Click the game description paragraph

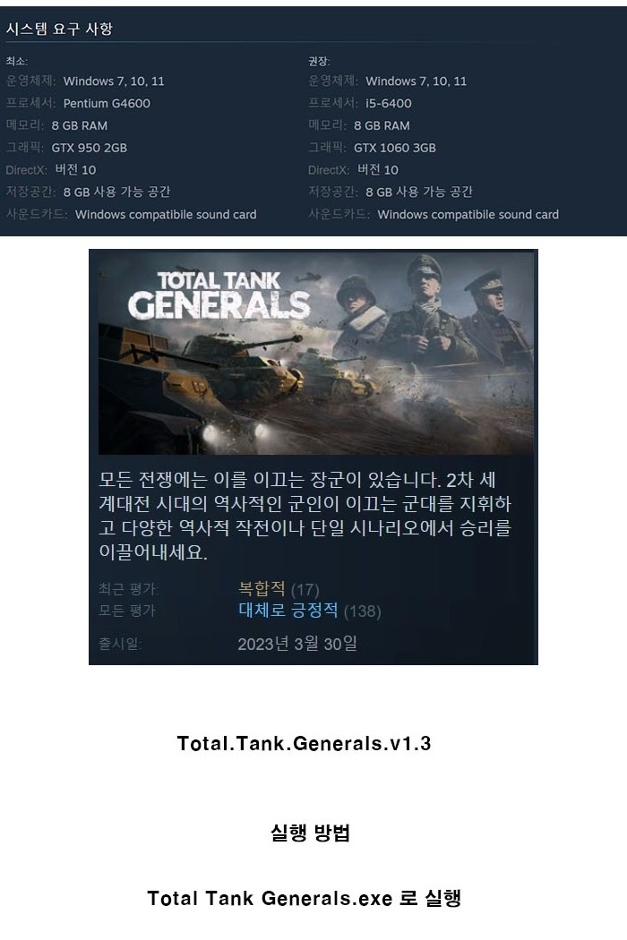tap(305, 517)
